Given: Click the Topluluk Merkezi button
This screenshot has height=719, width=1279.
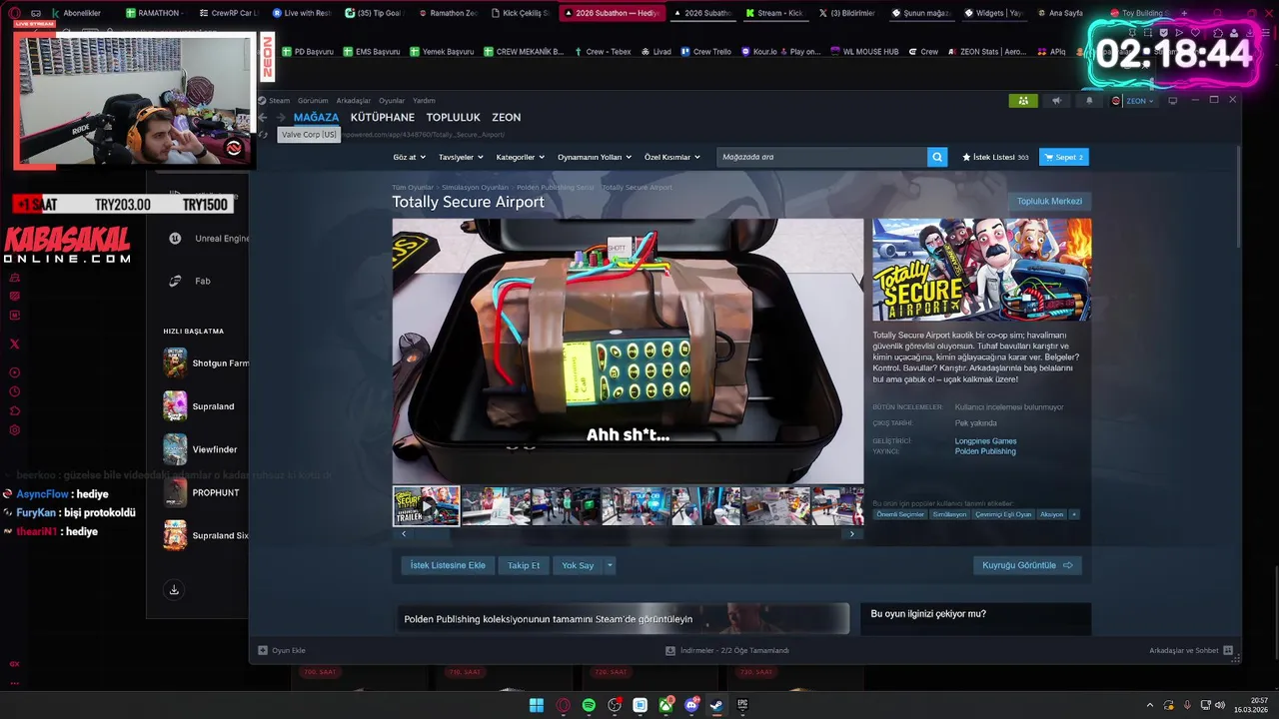Looking at the screenshot, I should point(1049,201).
